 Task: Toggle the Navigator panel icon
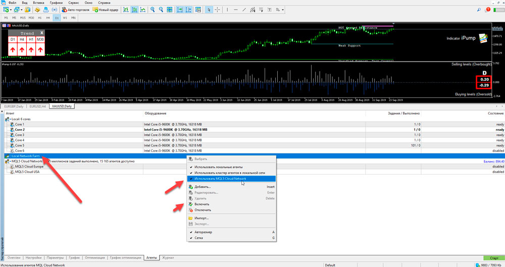[46, 10]
